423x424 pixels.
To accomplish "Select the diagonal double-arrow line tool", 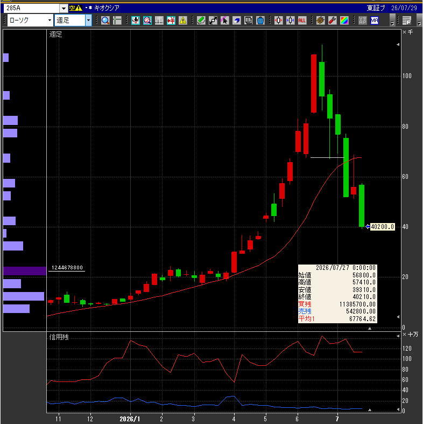I will click(x=213, y=20).
